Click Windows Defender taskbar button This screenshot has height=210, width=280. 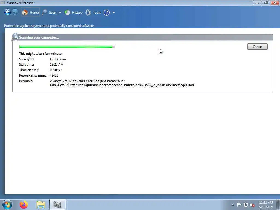pyautogui.click(x=57, y=205)
